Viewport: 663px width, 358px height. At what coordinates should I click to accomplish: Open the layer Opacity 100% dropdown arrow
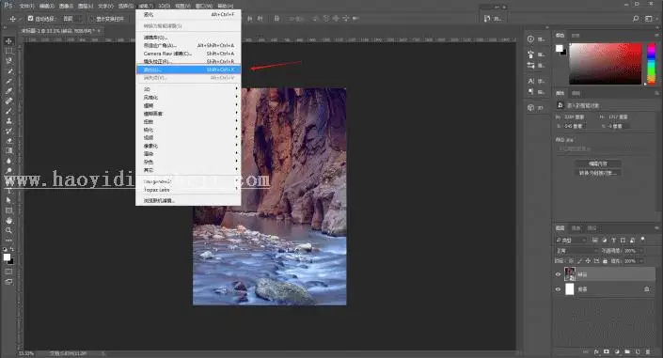(641, 251)
